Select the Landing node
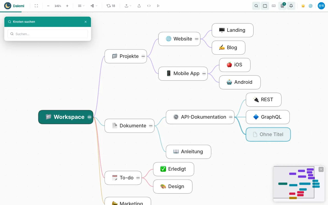Image resolution: width=328 pixels, height=205 pixels. point(232,30)
